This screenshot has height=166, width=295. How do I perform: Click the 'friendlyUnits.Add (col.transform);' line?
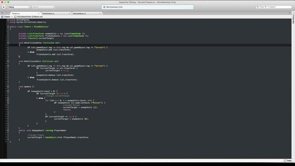point(55,54)
